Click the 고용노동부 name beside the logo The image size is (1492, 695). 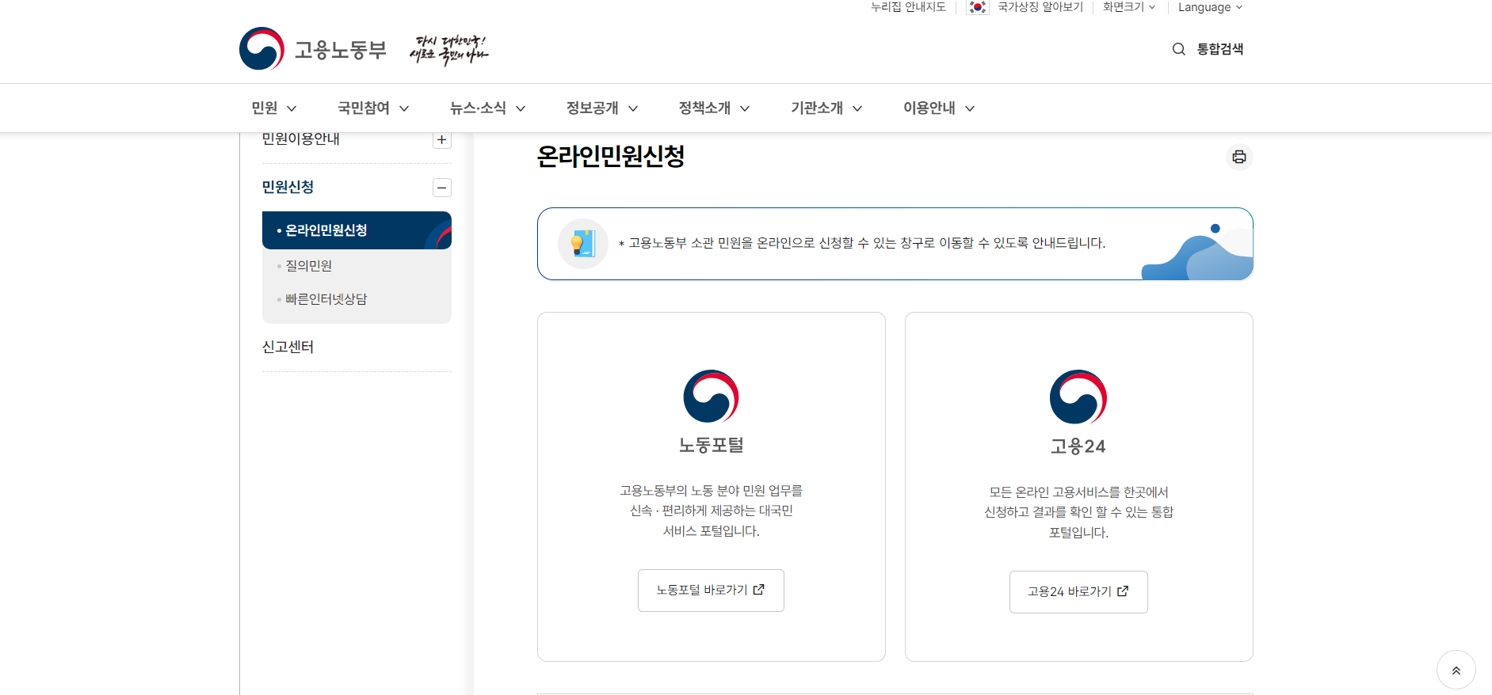(341, 50)
